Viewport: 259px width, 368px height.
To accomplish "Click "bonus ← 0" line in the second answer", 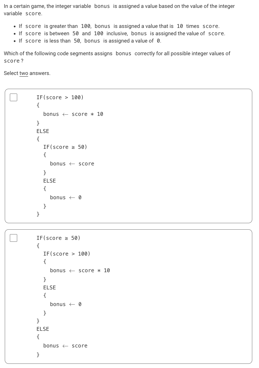I will coord(66,304).
